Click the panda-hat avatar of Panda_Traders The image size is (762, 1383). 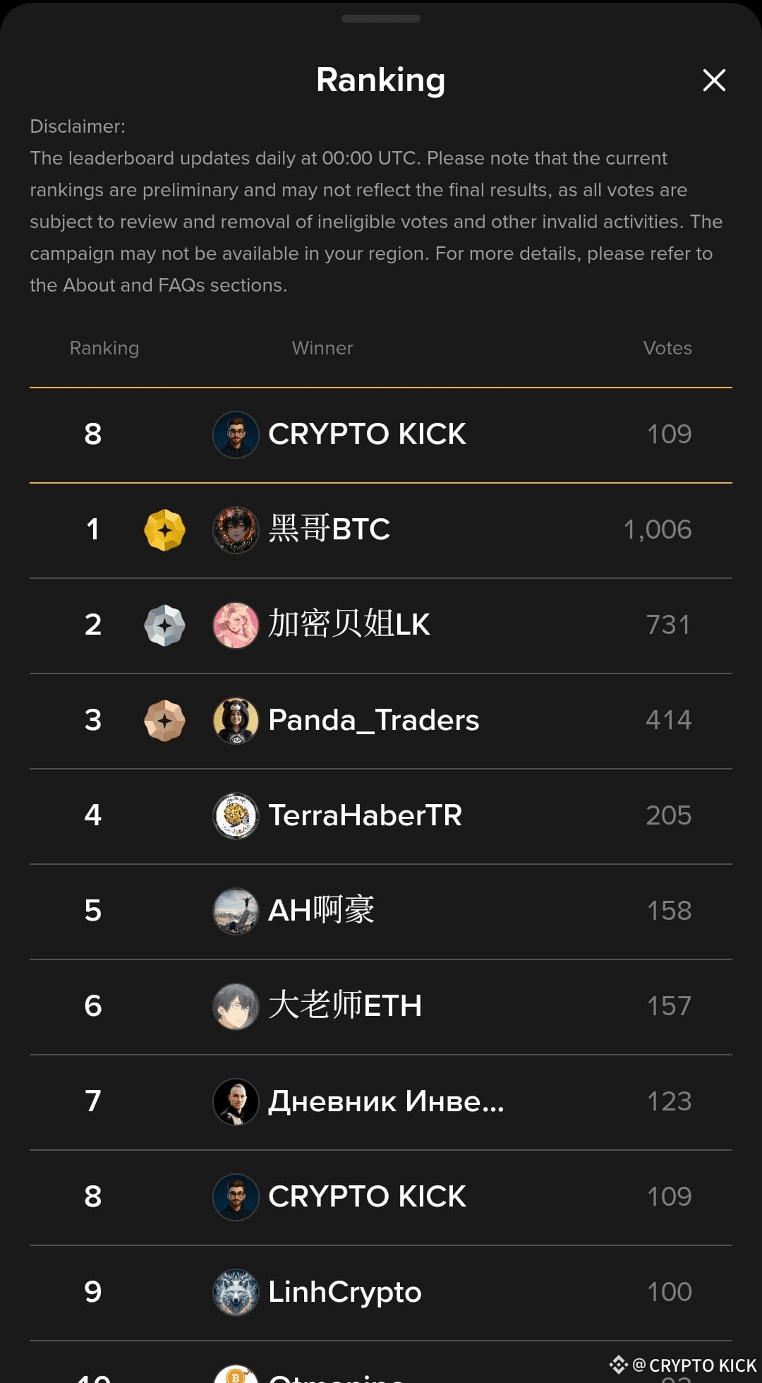236,720
